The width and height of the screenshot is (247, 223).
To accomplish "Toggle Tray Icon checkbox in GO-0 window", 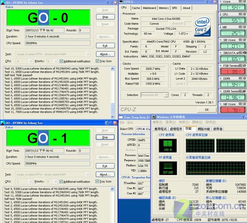I will pyautogui.click(x=97, y=61).
